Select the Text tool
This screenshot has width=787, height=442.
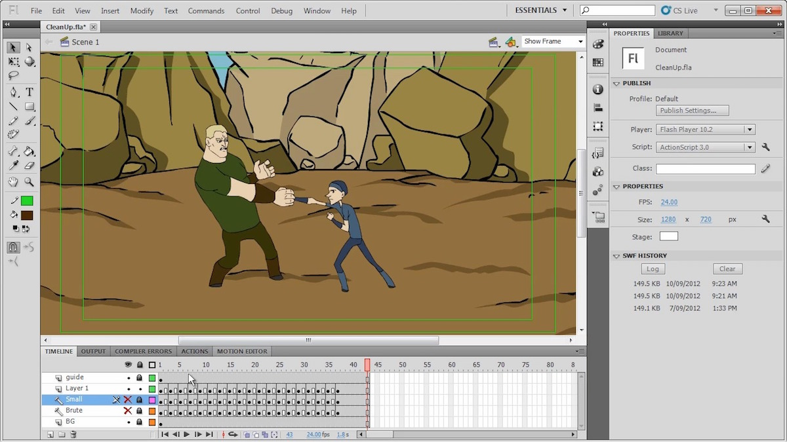(x=30, y=92)
